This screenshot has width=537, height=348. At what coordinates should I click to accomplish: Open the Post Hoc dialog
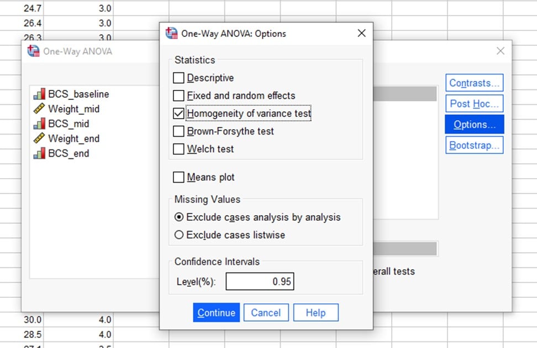[x=475, y=104]
